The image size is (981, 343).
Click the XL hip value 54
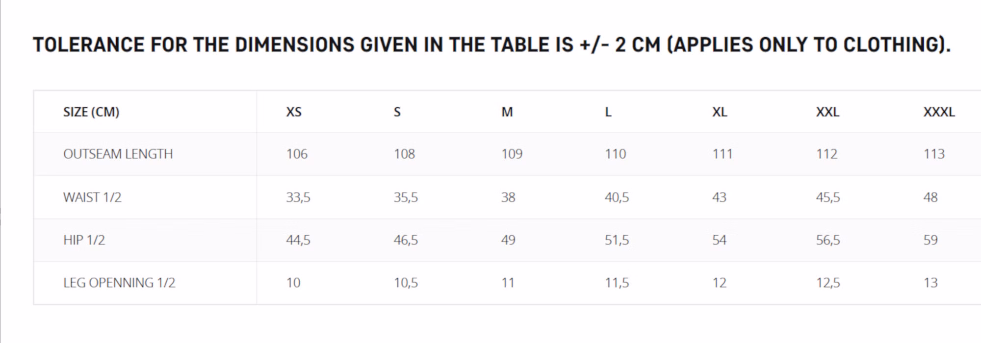coord(719,240)
